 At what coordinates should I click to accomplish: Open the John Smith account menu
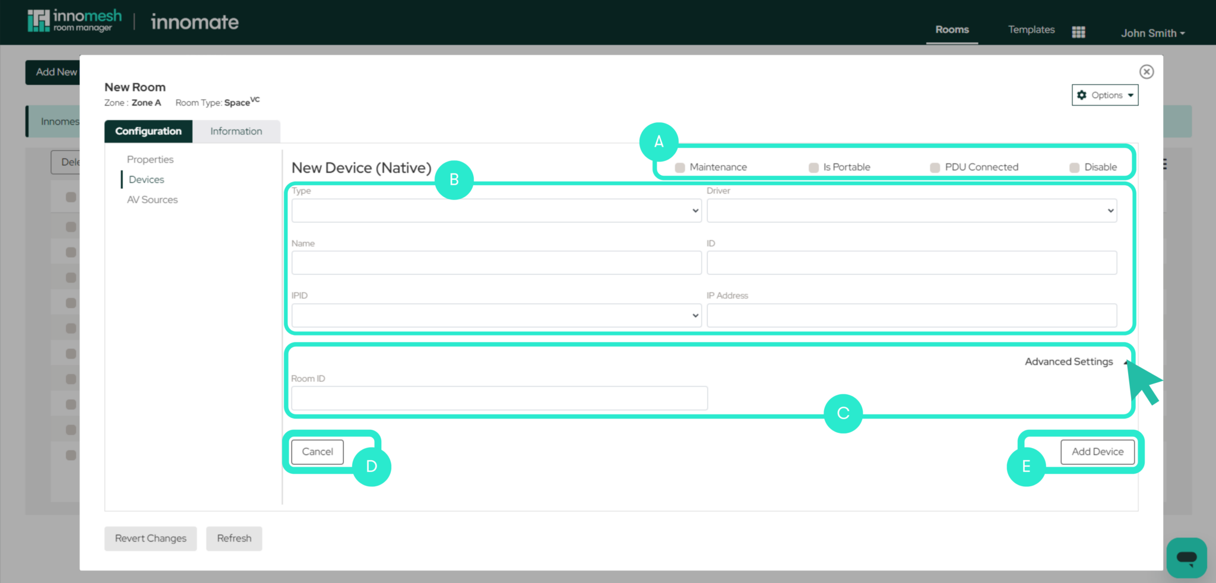(1152, 33)
